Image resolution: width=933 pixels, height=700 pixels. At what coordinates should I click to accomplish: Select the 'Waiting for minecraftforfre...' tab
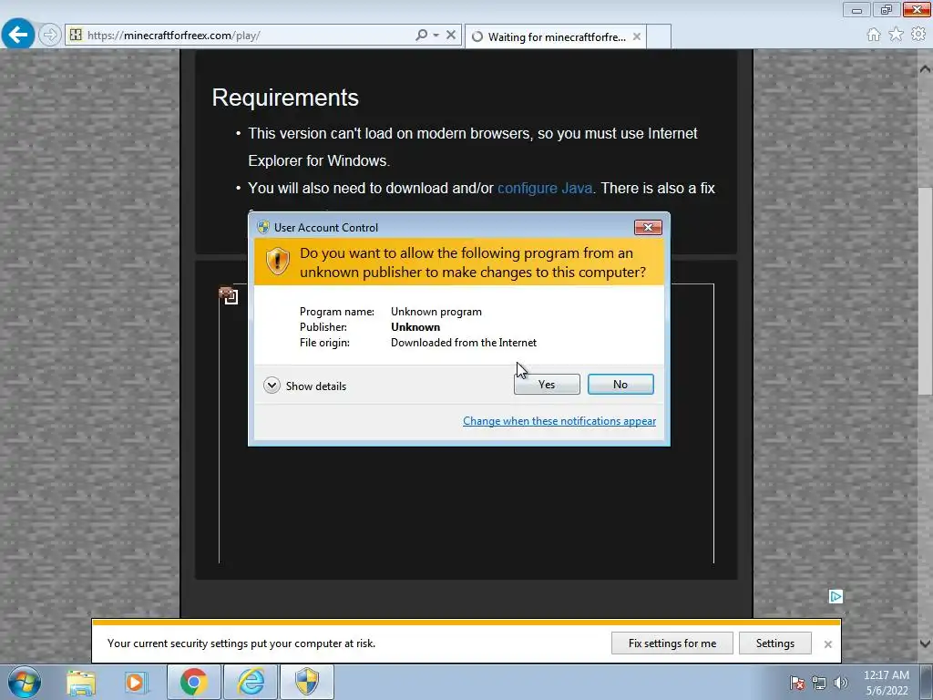556,36
